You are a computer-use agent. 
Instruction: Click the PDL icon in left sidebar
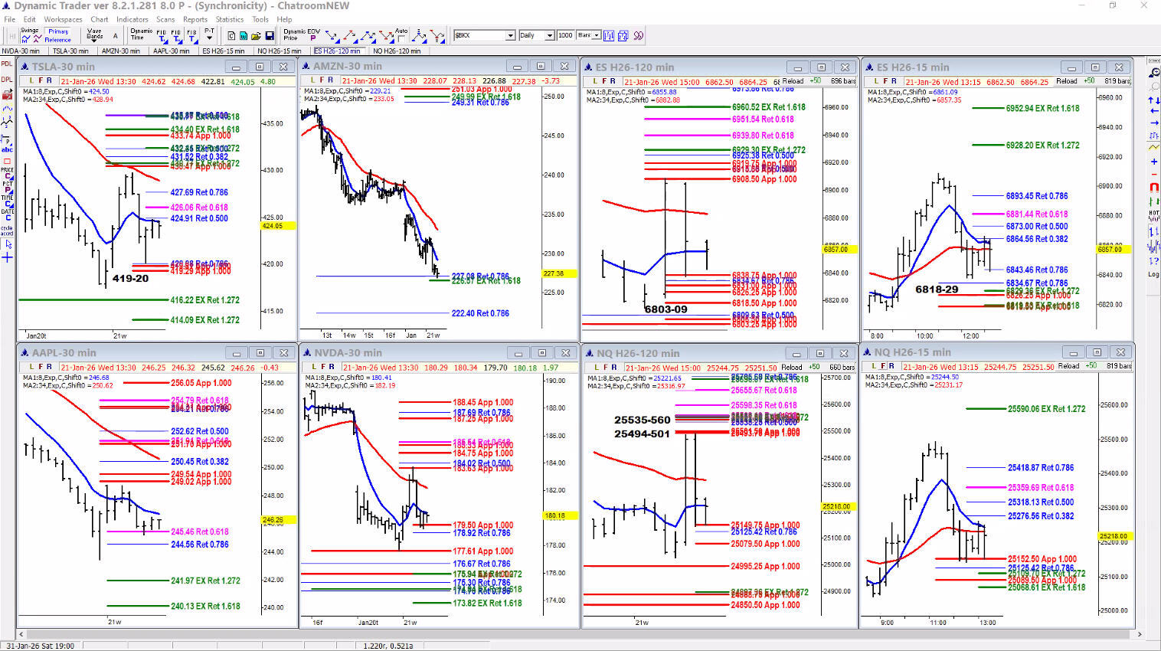click(7, 64)
